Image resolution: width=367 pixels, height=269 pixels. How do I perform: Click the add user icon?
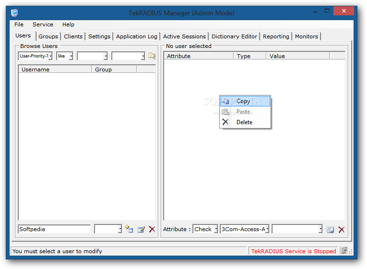(x=129, y=229)
